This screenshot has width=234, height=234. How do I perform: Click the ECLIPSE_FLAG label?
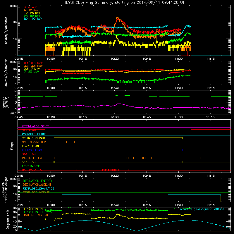pos(32,150)
